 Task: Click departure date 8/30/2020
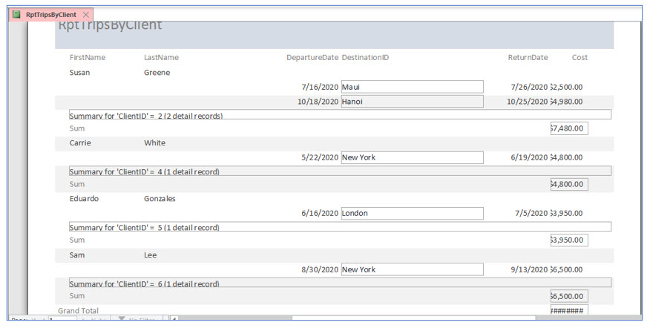tap(320, 269)
